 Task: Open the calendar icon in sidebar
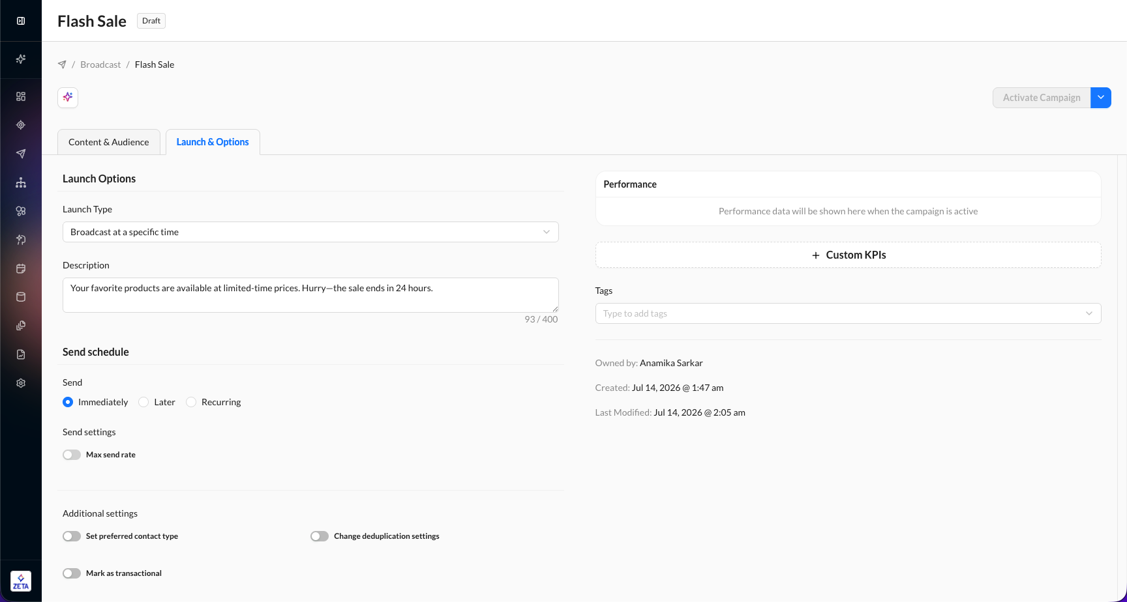point(21,268)
